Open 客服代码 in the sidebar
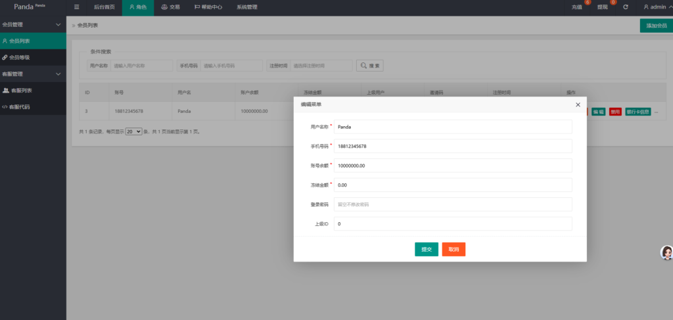Viewport: 673px width, 320px height. pyautogui.click(x=33, y=106)
